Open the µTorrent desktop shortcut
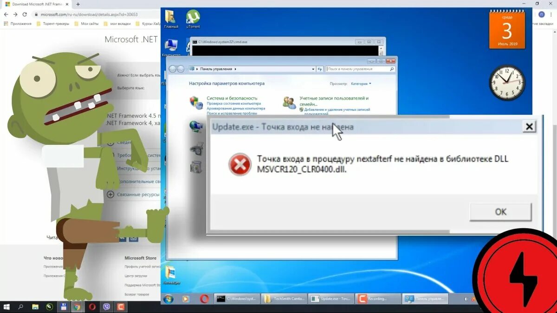The image size is (557, 313). click(x=193, y=19)
